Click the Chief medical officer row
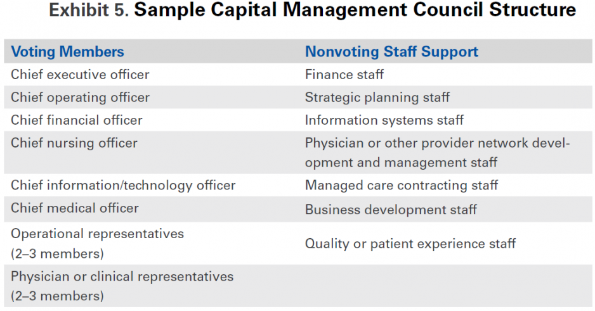 pos(75,208)
